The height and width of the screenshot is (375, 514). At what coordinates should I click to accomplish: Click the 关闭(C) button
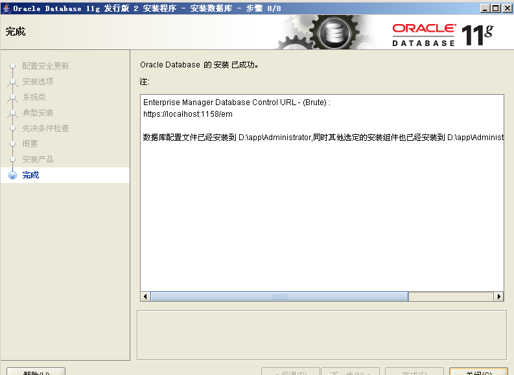[x=478, y=371]
